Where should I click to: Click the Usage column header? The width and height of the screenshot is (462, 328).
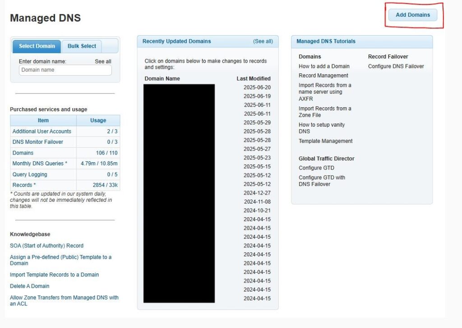pos(98,120)
